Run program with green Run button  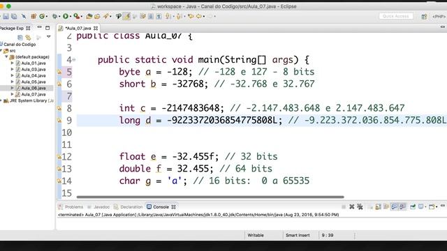click(x=66, y=17)
